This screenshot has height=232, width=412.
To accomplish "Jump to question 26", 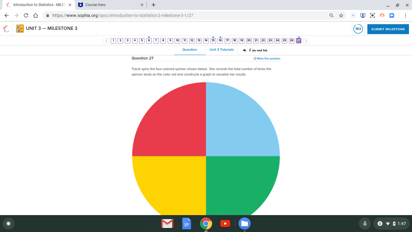I will point(292,40).
